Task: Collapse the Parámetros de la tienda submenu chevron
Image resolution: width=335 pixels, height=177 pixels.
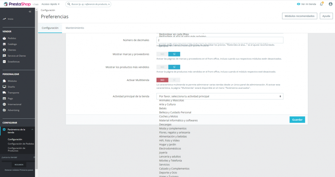Action: tap(32, 129)
